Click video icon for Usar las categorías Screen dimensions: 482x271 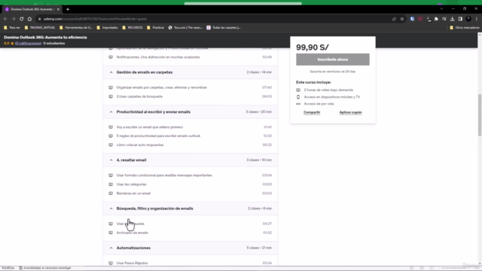point(111,184)
